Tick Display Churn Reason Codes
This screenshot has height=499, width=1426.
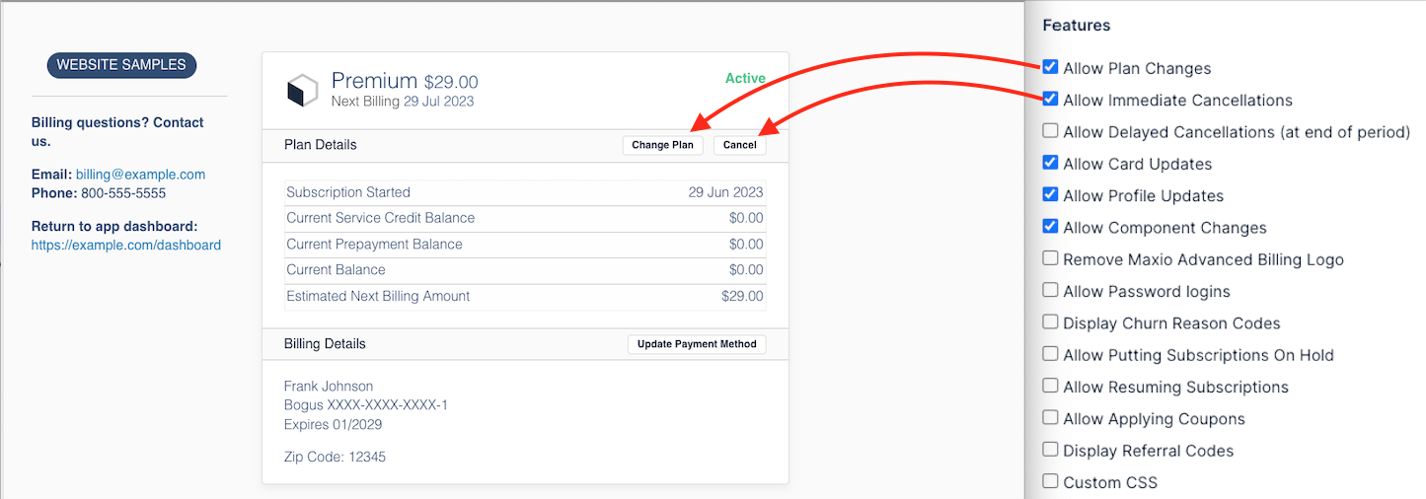[1051, 321]
